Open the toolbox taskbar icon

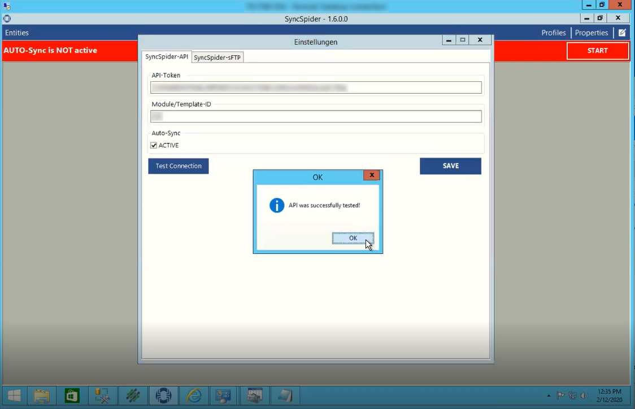(255, 395)
